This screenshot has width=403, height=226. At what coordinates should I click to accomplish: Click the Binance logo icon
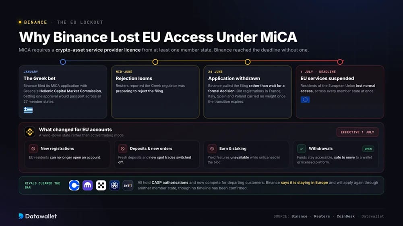30,132
